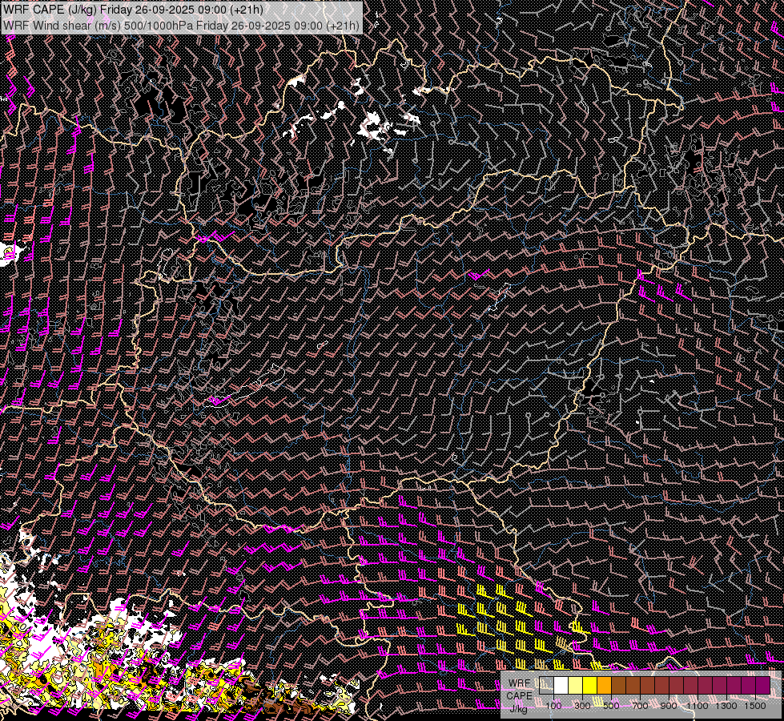Click the magenta-purple final legend swatch at 1500

763,686
